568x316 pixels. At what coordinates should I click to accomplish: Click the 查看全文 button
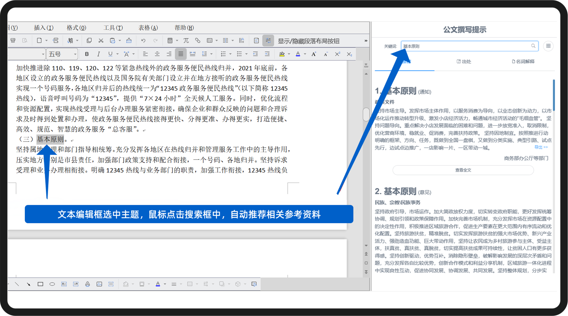[463, 170]
